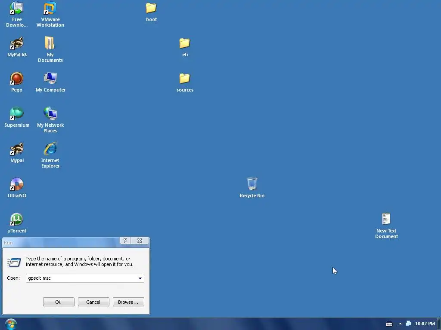Close the Run dialog
Screen dimensions: 441x330
tap(140, 241)
